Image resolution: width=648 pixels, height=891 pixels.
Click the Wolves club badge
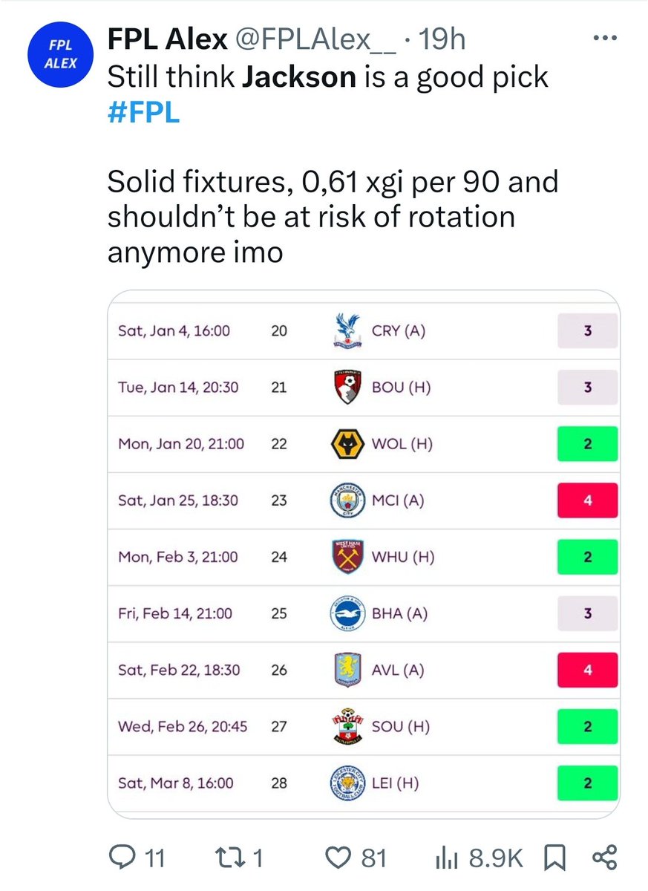tap(344, 444)
